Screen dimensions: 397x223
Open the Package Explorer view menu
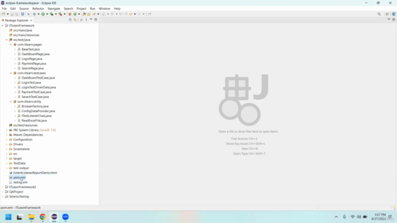(x=86, y=20)
